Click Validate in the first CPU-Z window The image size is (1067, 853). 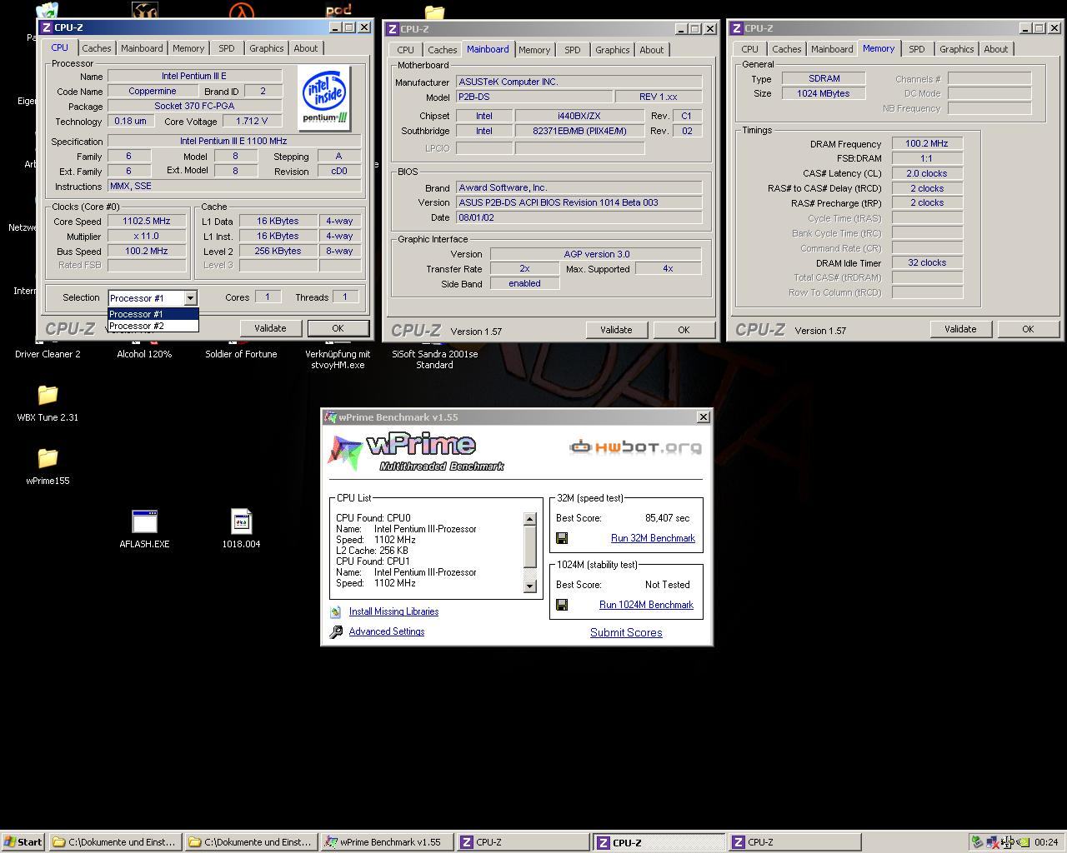[x=270, y=328]
